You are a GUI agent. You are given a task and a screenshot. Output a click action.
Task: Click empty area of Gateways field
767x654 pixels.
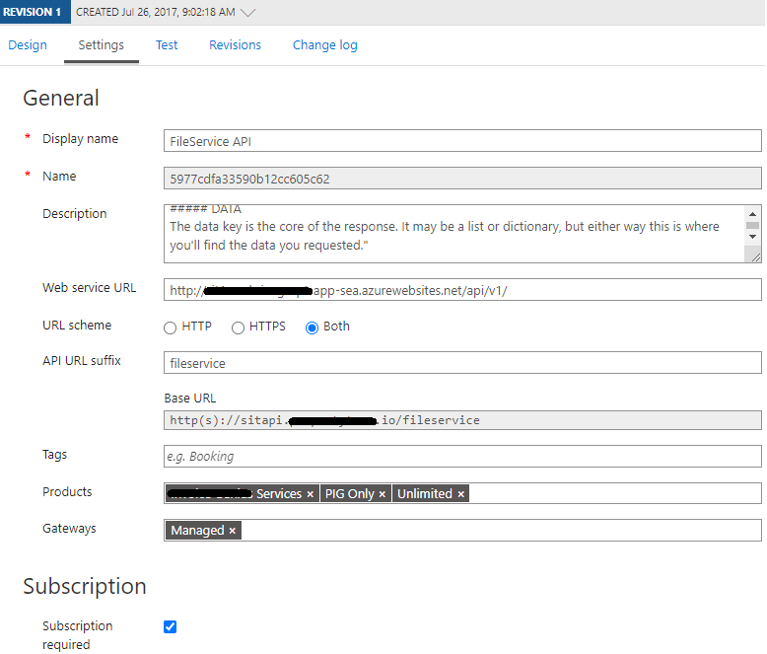502,530
